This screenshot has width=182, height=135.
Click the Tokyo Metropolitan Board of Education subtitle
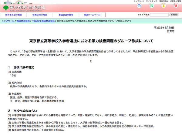tap(26, 11)
